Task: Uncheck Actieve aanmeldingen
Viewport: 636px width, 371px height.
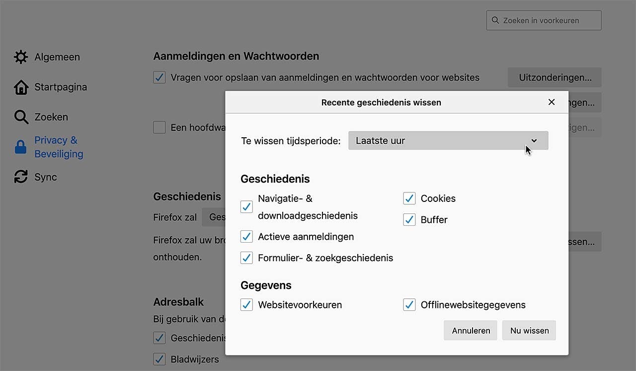Action: point(246,236)
